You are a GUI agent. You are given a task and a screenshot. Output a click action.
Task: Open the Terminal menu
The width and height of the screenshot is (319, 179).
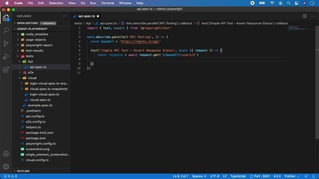pos(108,3)
